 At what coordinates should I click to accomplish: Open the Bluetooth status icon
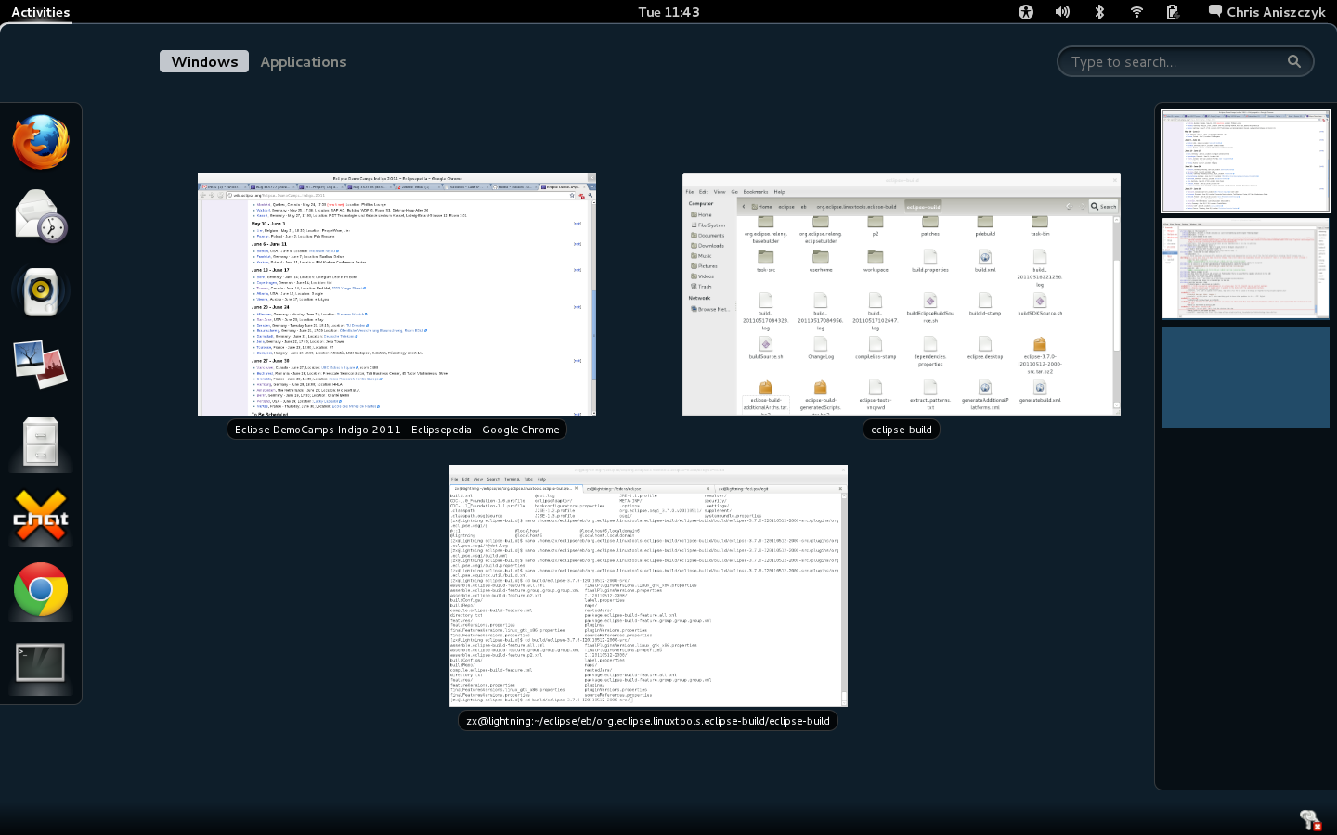pyautogui.click(x=1099, y=12)
